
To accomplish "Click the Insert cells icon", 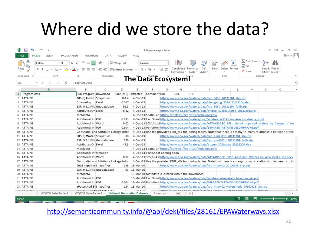I will 215,63.
